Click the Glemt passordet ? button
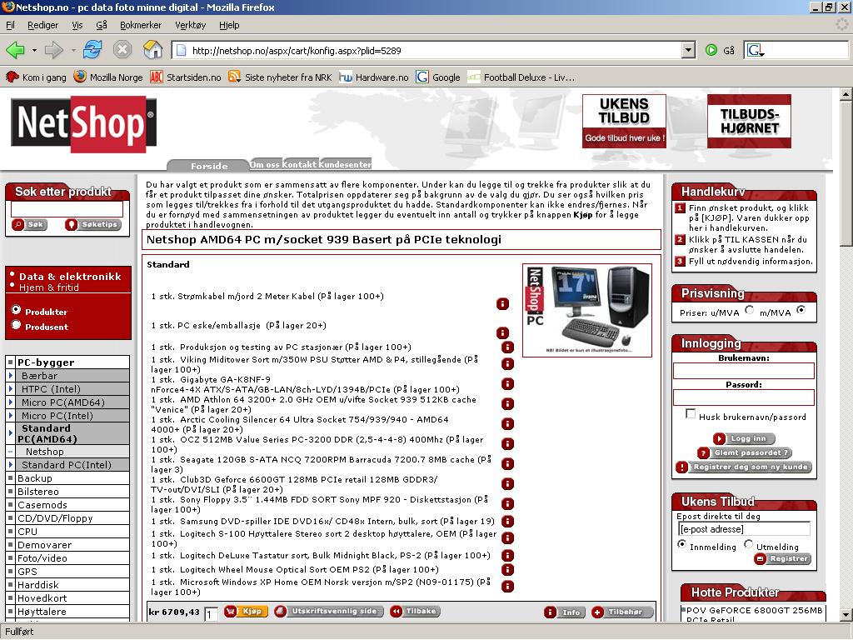The image size is (853, 640). point(745,452)
